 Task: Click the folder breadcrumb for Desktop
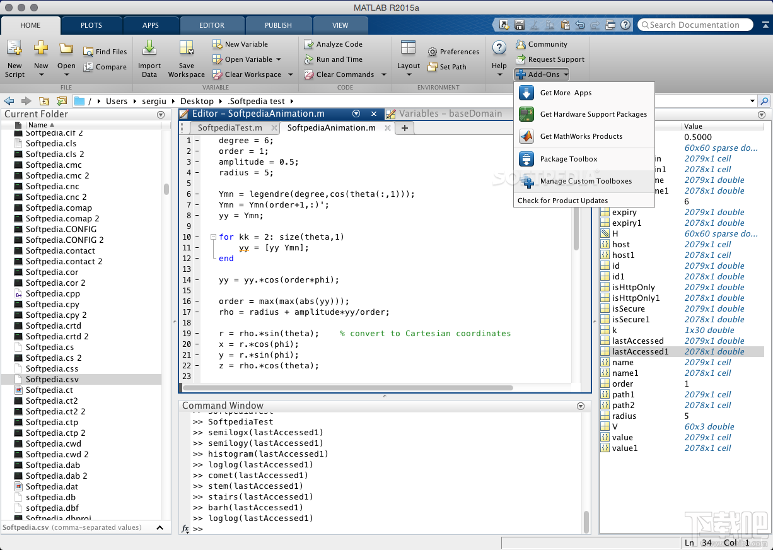coord(198,100)
